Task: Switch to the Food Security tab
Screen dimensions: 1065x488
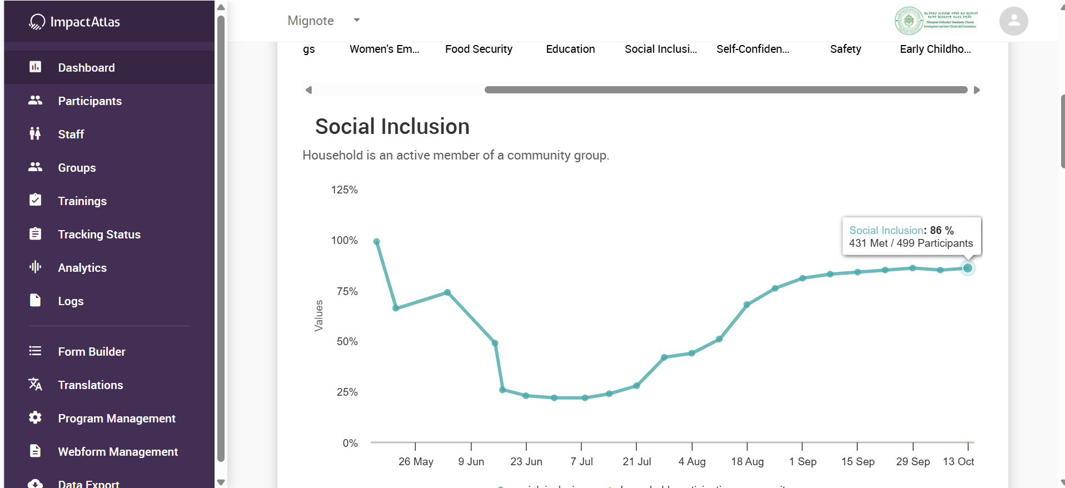Action: (479, 49)
